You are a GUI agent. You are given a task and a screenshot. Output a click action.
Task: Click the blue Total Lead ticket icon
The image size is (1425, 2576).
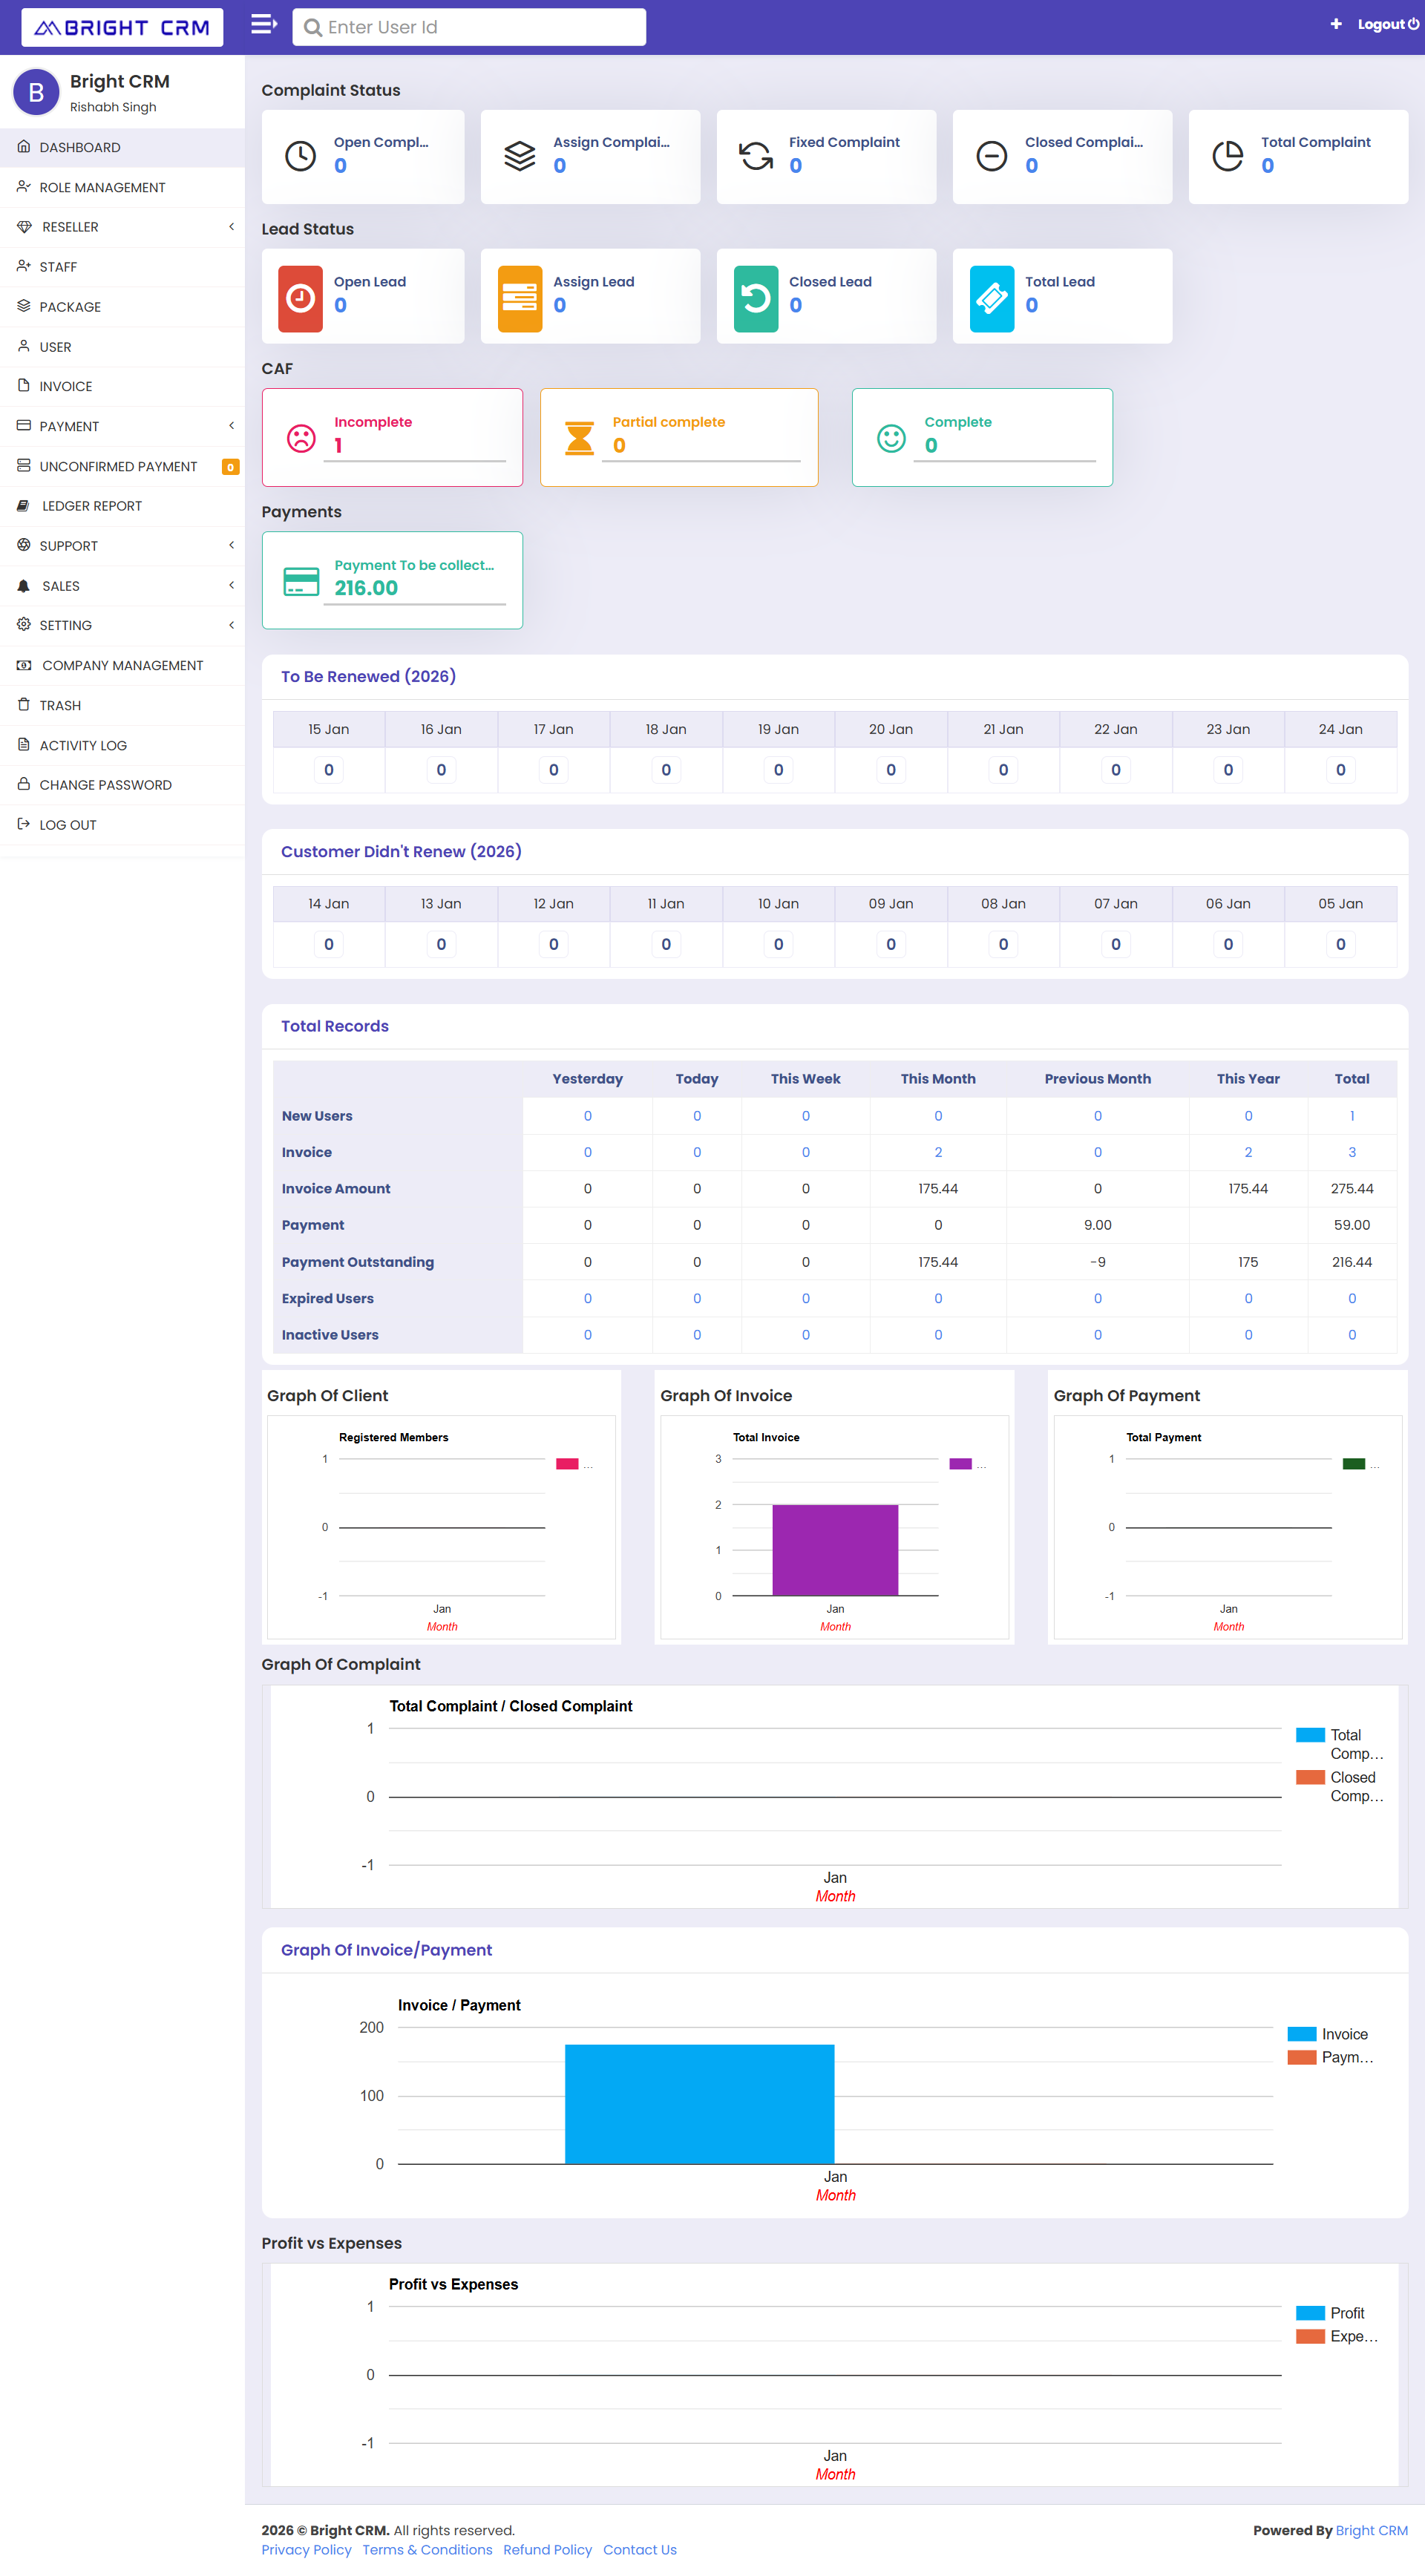coord(992,298)
